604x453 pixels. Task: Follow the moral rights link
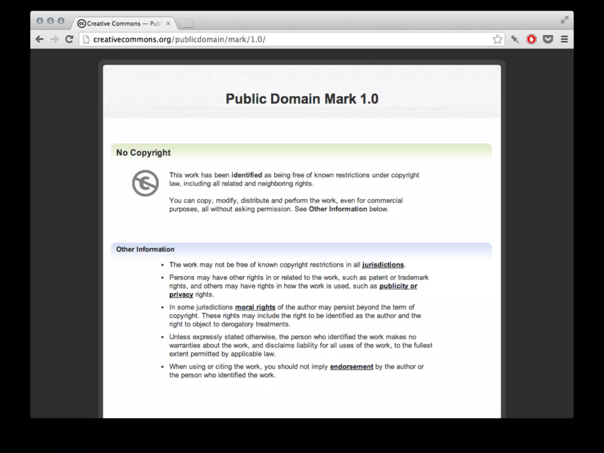pyautogui.click(x=255, y=307)
